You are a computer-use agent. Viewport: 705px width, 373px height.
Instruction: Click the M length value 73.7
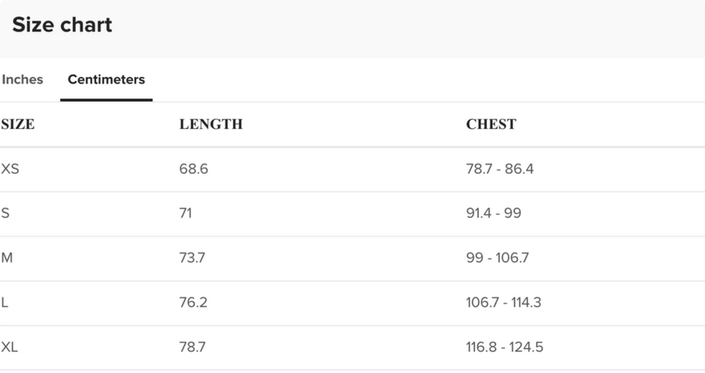(x=192, y=258)
